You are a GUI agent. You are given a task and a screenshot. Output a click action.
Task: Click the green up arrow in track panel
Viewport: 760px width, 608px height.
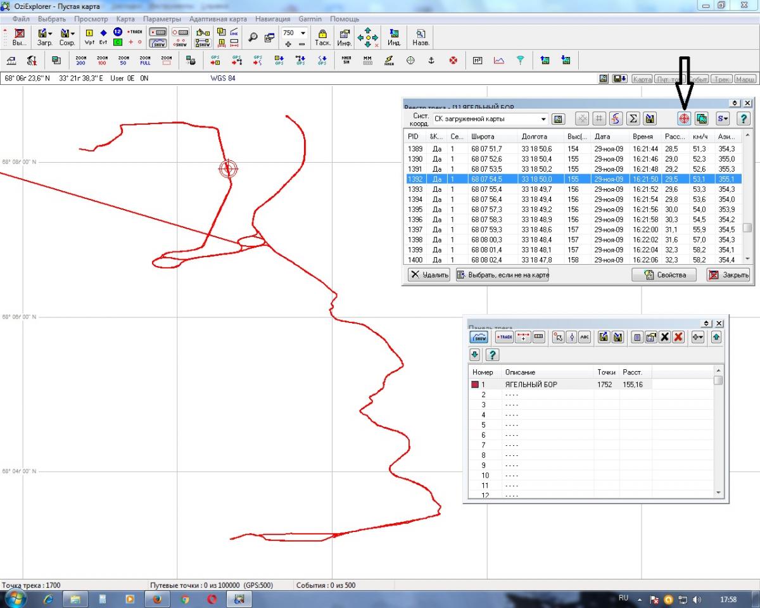pyautogui.click(x=716, y=337)
